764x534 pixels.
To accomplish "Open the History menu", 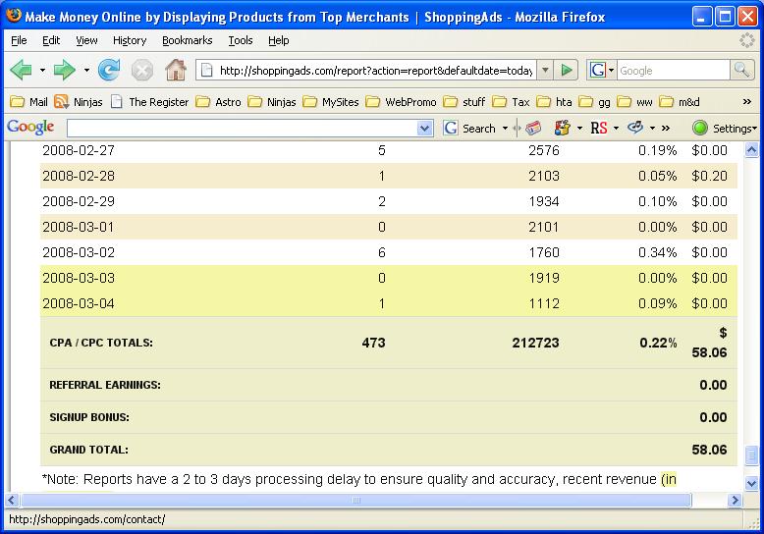I will point(130,40).
